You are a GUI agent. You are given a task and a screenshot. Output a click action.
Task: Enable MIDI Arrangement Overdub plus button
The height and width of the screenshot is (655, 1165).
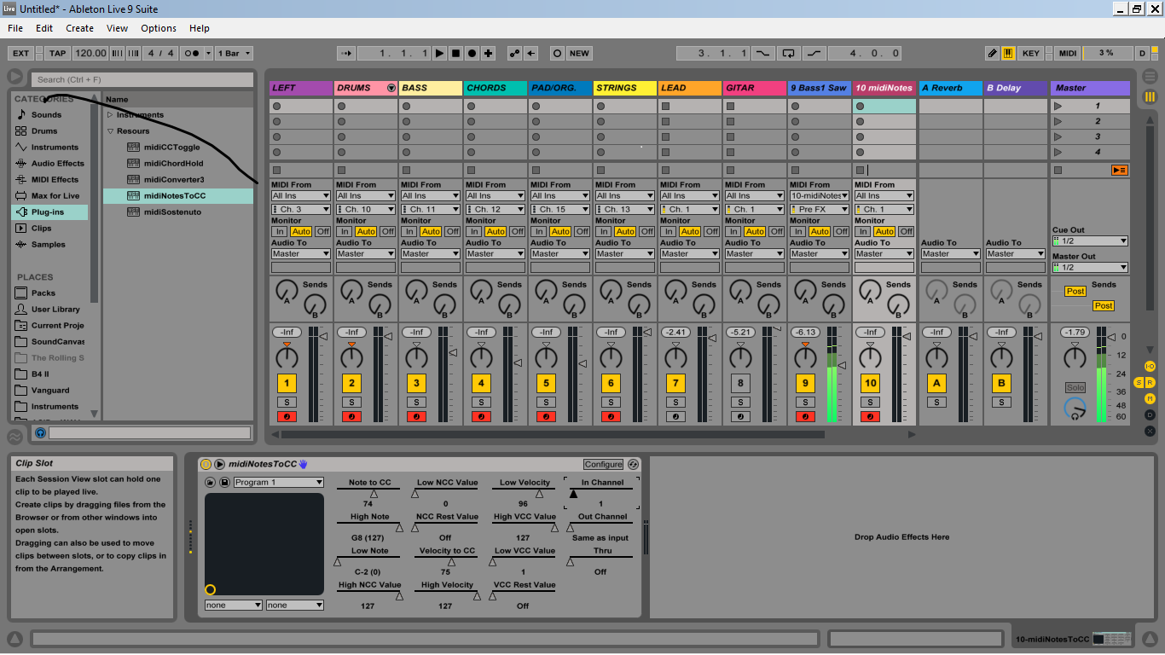(x=488, y=53)
